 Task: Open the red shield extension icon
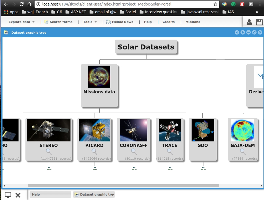[242, 4]
